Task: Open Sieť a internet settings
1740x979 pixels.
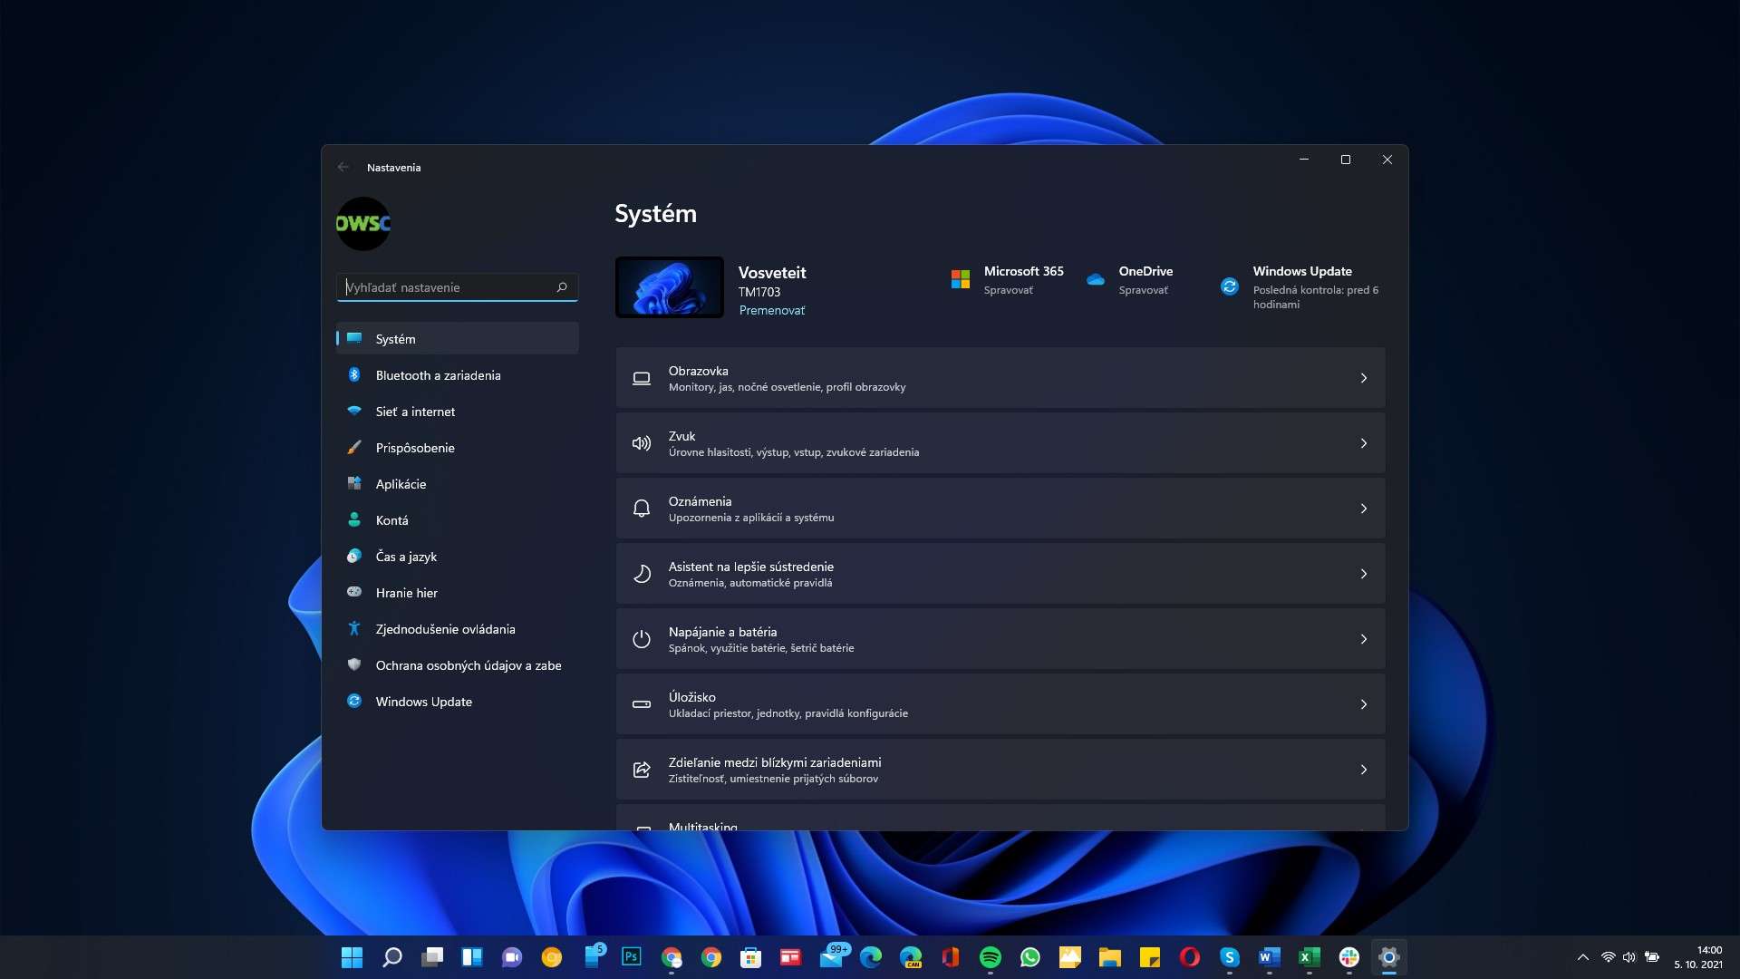Action: tap(457, 412)
